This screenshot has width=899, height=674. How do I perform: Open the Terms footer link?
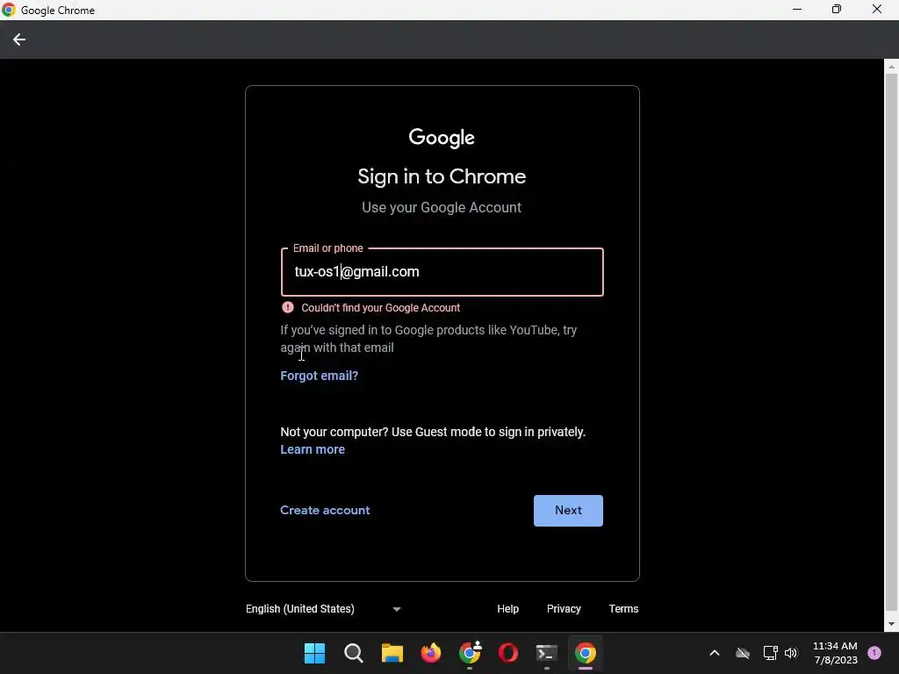tap(623, 609)
